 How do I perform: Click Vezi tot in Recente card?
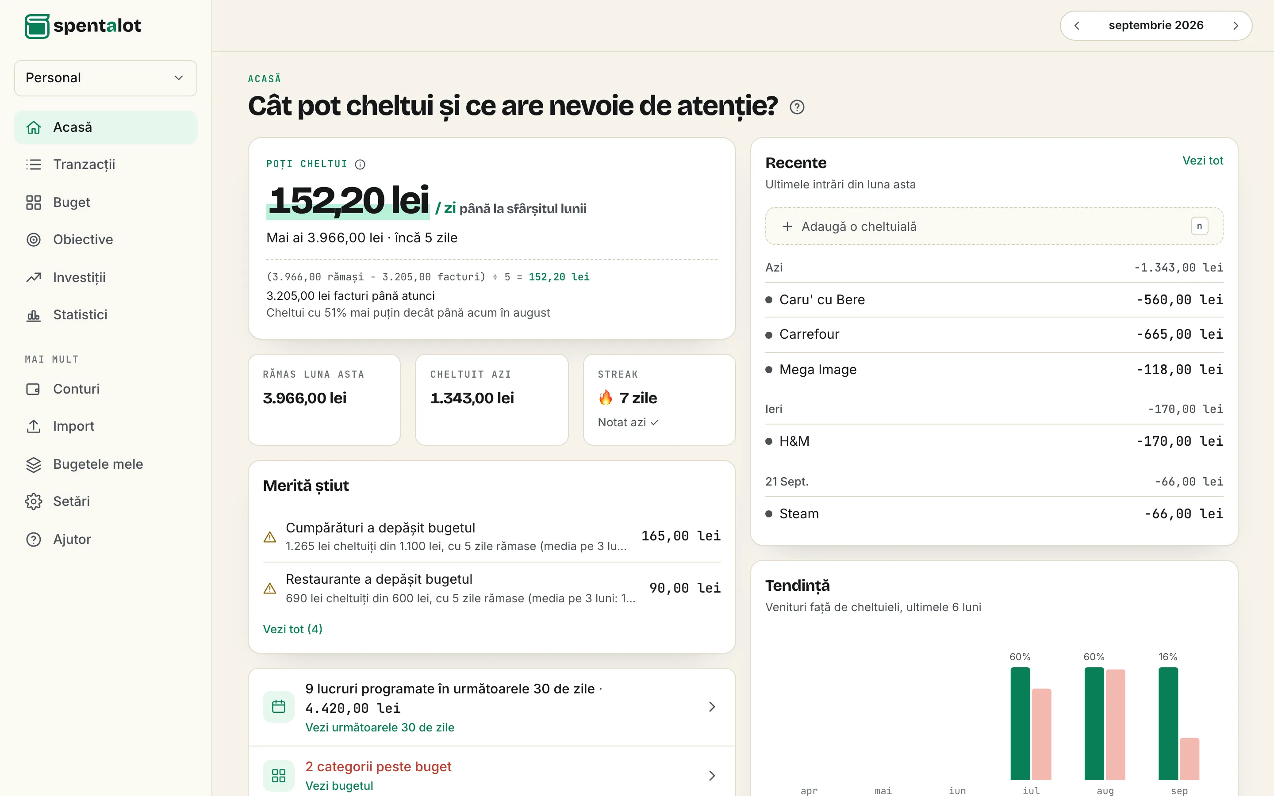coord(1202,161)
